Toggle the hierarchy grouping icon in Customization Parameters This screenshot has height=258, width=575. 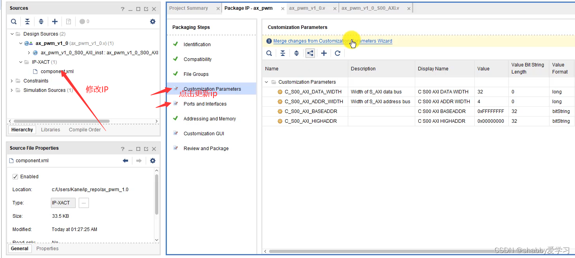[310, 53]
